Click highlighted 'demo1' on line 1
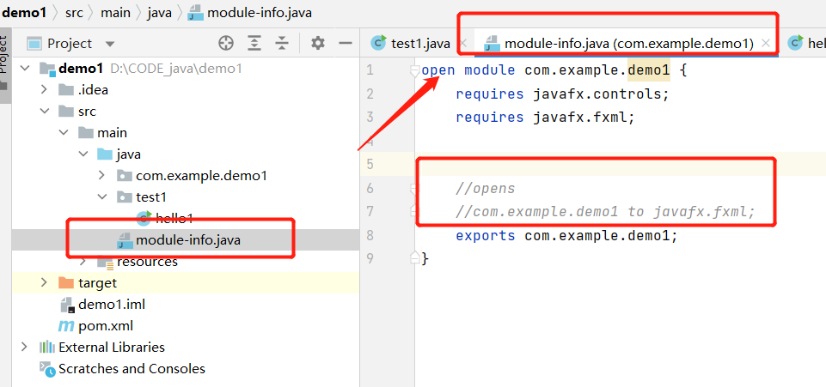Image resolution: width=826 pixels, height=387 pixels. pyautogui.click(x=648, y=70)
